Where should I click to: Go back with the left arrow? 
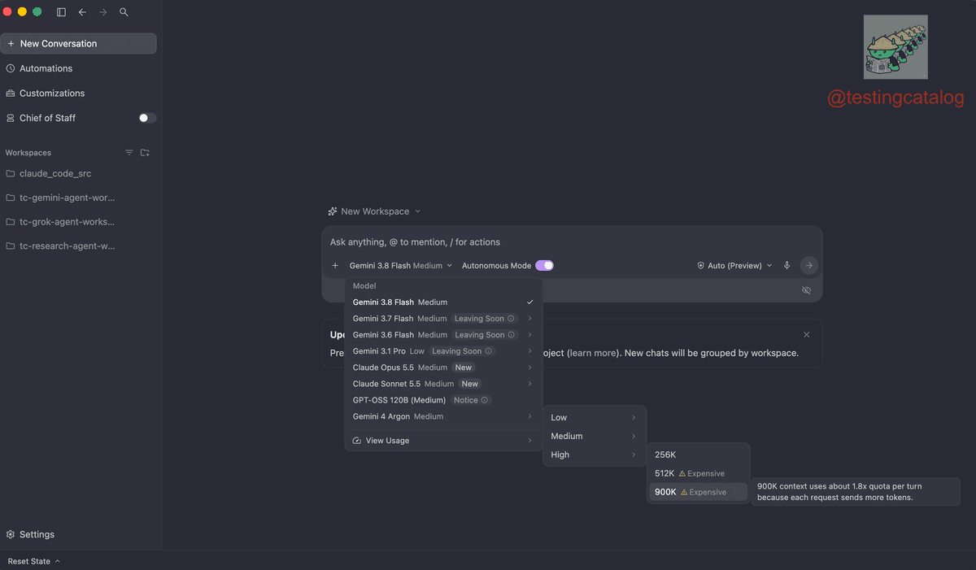coord(82,12)
